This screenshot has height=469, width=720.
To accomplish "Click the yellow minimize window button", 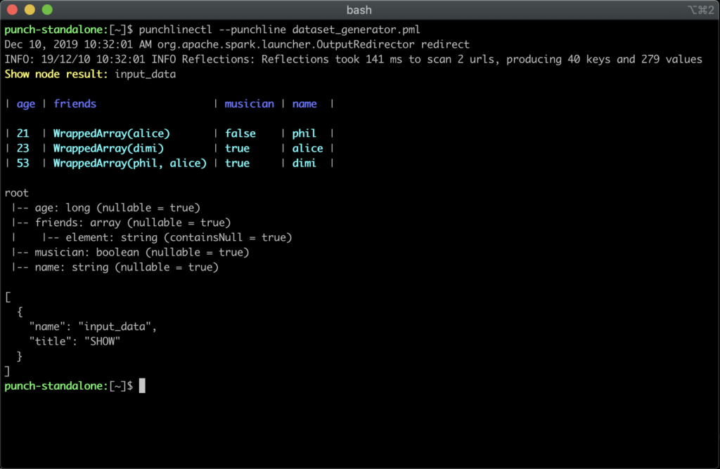I will pos(30,10).
